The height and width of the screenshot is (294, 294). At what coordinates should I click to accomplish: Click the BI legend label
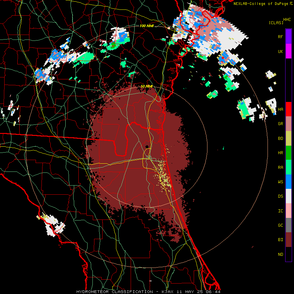[x=280, y=240]
